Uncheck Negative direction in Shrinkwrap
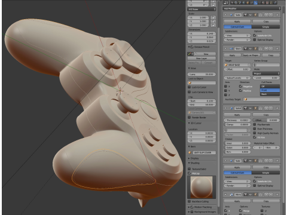 (x=240, y=87)
